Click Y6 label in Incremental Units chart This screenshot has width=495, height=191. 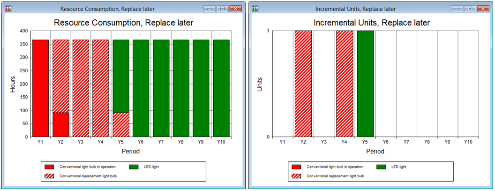point(386,142)
